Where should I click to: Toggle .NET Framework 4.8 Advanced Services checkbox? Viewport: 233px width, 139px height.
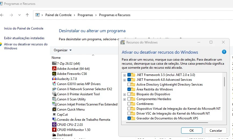click(x=129, y=80)
